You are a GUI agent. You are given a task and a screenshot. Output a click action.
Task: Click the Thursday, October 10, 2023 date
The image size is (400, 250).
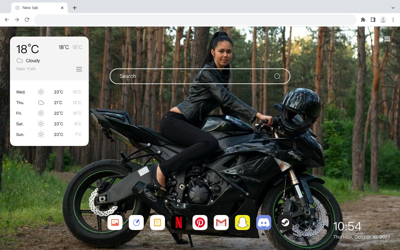pos(362,237)
